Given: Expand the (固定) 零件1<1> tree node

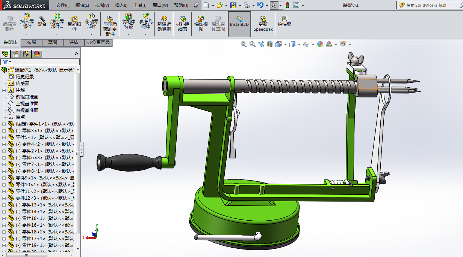Looking at the screenshot, I should pos(4,124).
